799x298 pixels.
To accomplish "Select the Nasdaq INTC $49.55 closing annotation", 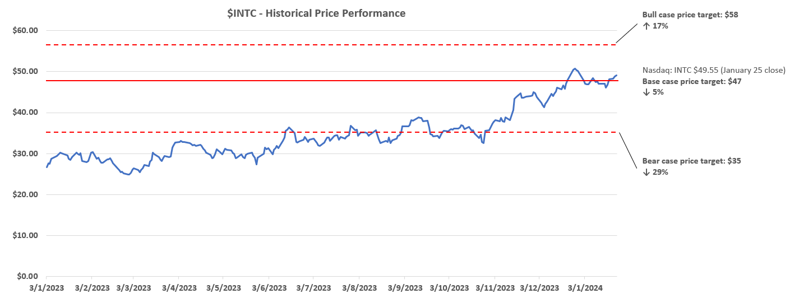I will pyautogui.click(x=714, y=71).
